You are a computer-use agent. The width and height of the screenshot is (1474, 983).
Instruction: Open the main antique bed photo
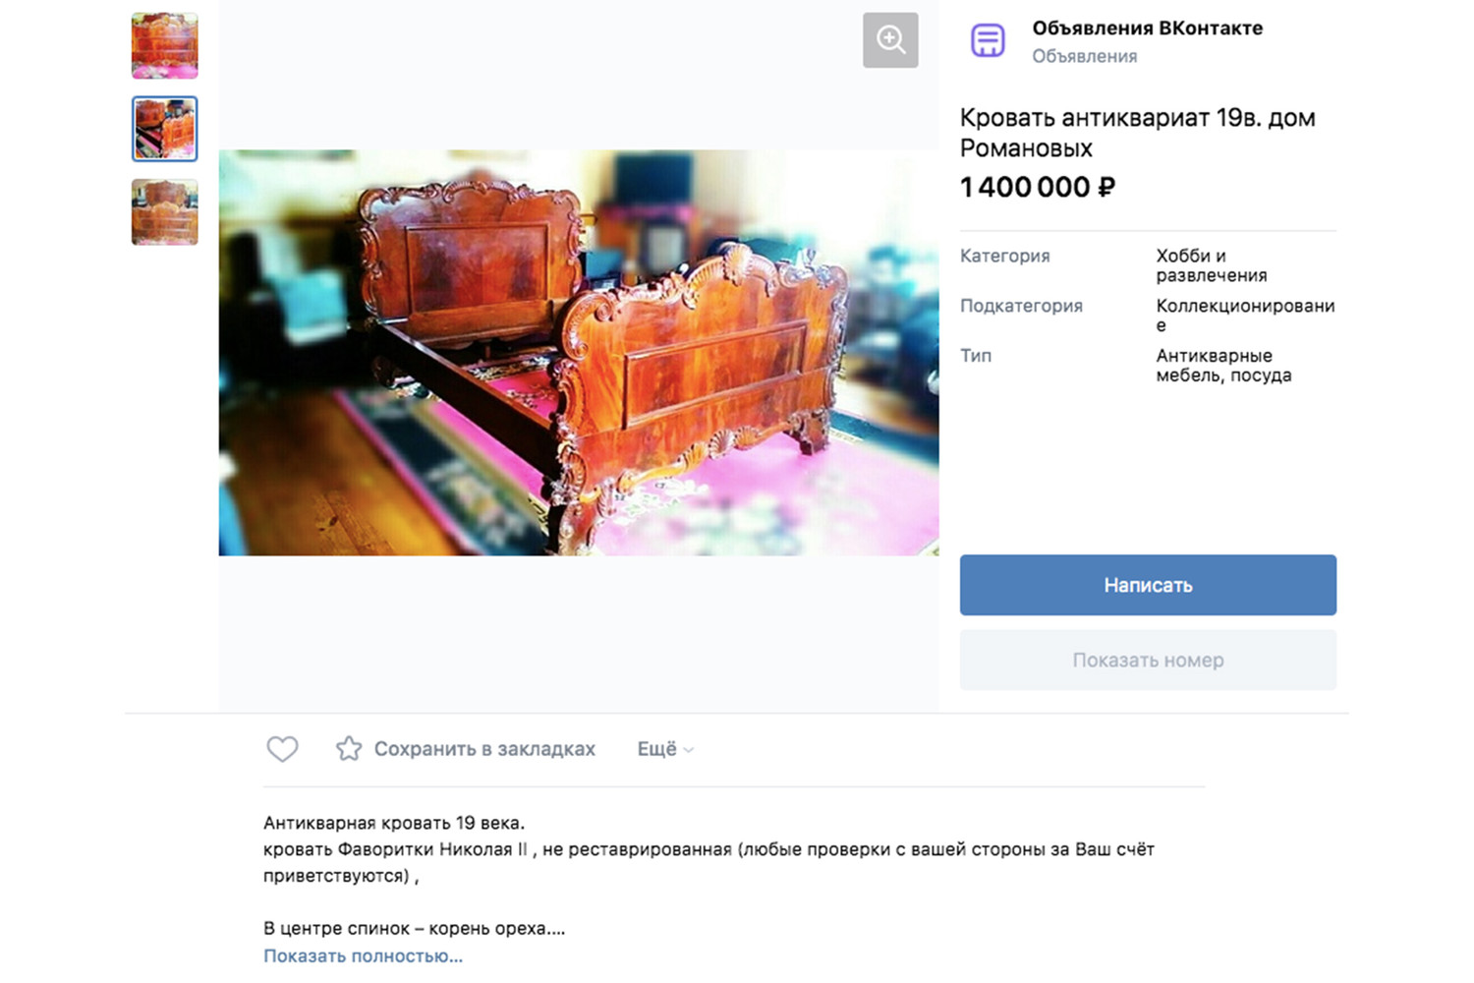click(x=578, y=353)
